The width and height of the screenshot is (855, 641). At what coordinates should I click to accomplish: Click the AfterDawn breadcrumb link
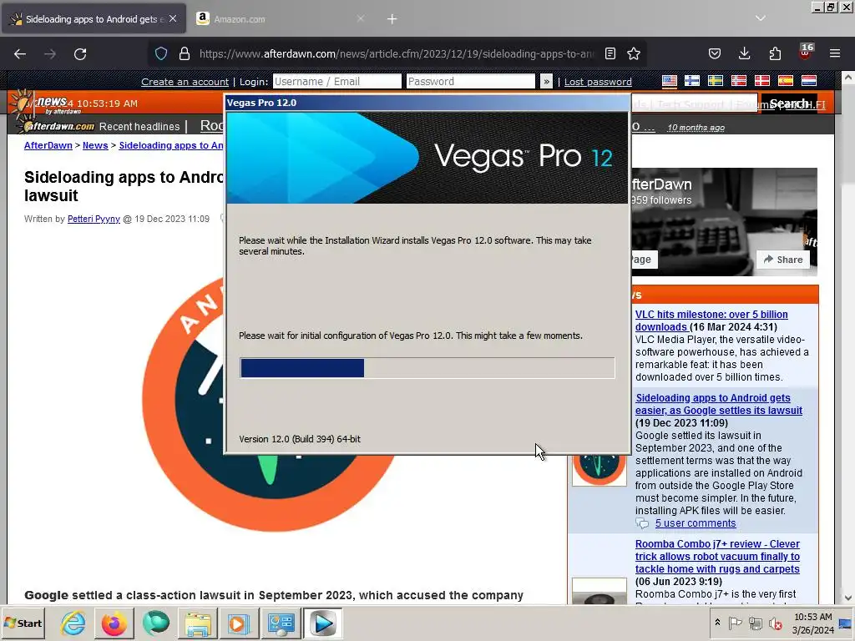tap(48, 145)
